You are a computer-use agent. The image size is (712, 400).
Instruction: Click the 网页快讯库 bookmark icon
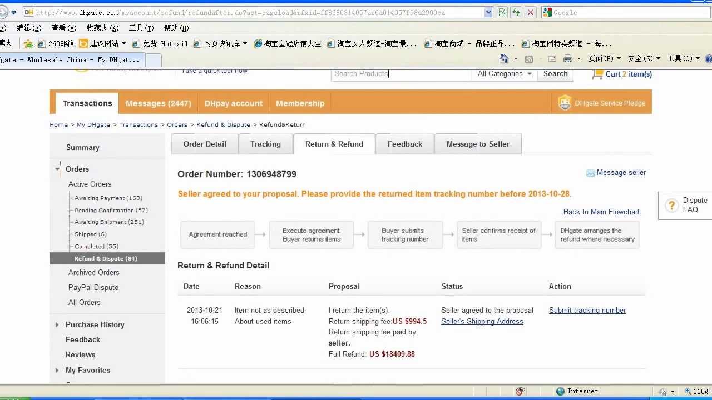[197, 43]
